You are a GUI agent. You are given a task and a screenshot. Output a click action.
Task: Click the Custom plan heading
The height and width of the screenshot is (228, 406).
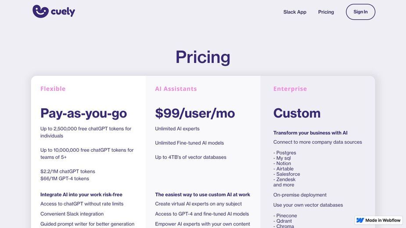tap(297, 114)
